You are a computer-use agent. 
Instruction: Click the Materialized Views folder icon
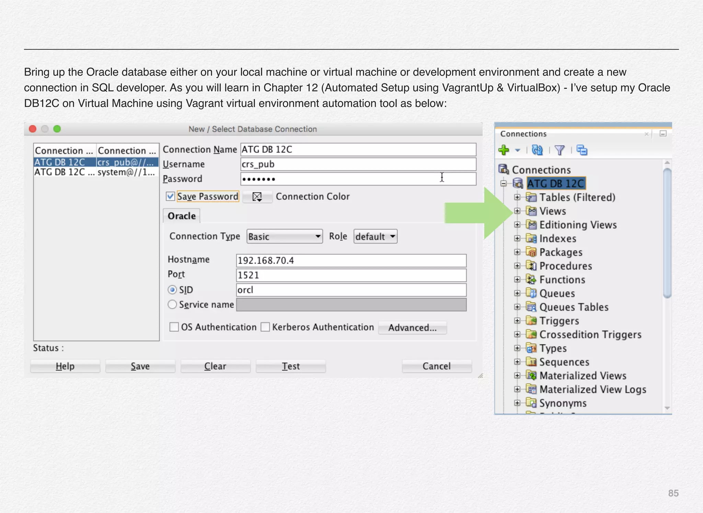pyautogui.click(x=531, y=375)
